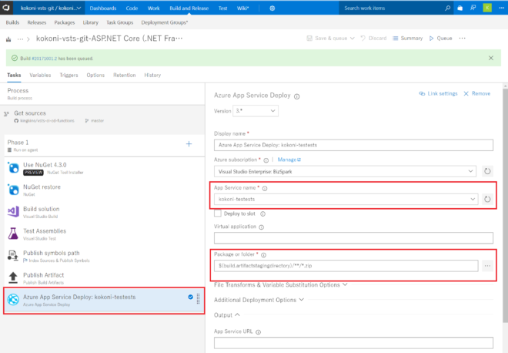Image resolution: width=508 pixels, height=353 pixels.
Task: Click the Test Assemblies flask icon
Action: pyautogui.click(x=13, y=234)
